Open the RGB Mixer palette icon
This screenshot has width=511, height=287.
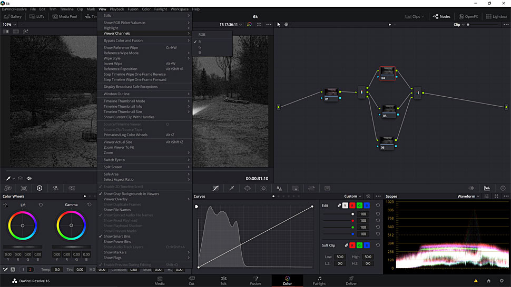pos(55,188)
